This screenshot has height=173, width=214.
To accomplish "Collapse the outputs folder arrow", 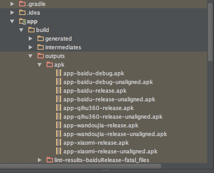I will pyautogui.click(x=30, y=56).
